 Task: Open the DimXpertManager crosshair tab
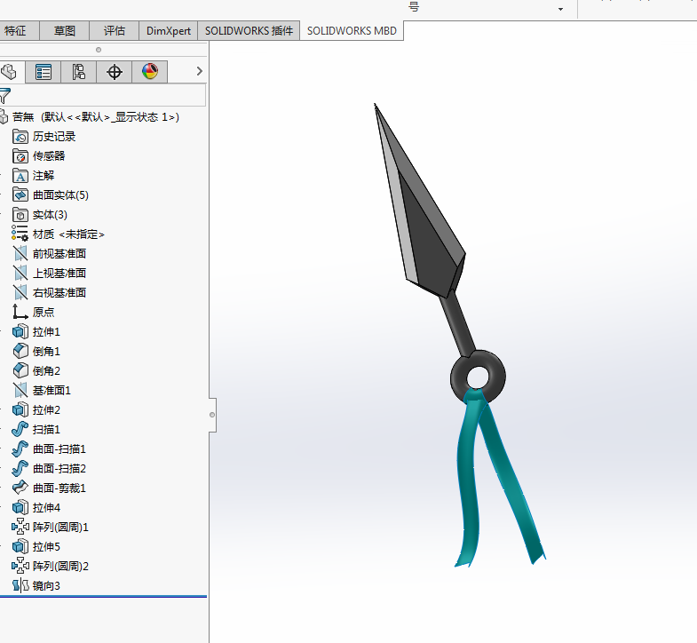click(115, 72)
